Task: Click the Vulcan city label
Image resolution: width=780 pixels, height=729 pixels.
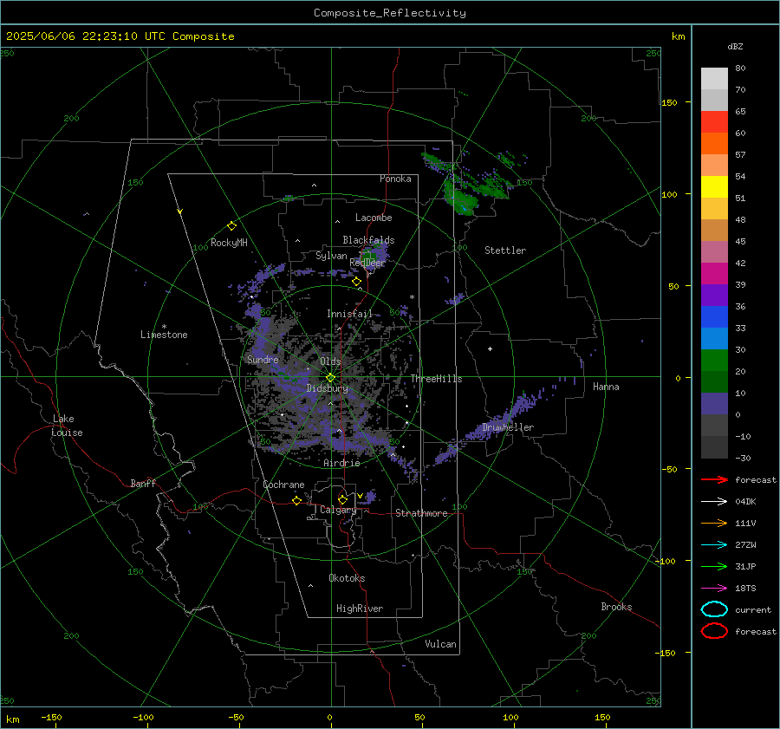Action: click(x=441, y=644)
